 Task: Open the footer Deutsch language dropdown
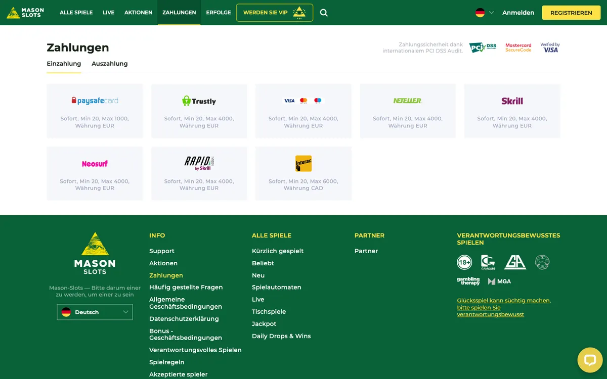(x=95, y=312)
